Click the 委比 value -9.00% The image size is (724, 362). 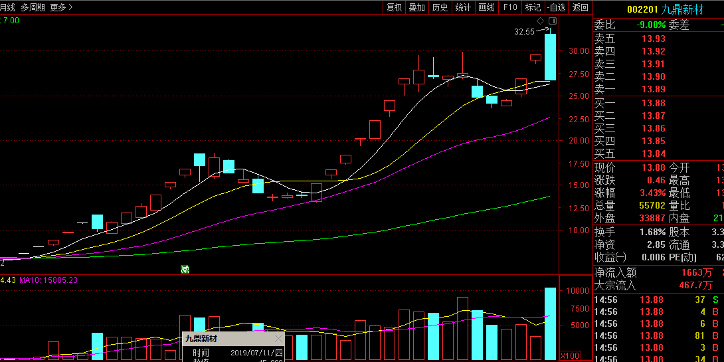tap(651, 25)
